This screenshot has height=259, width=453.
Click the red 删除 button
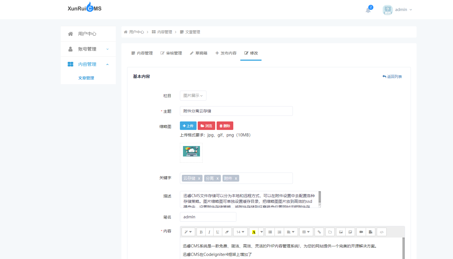pos(225,126)
